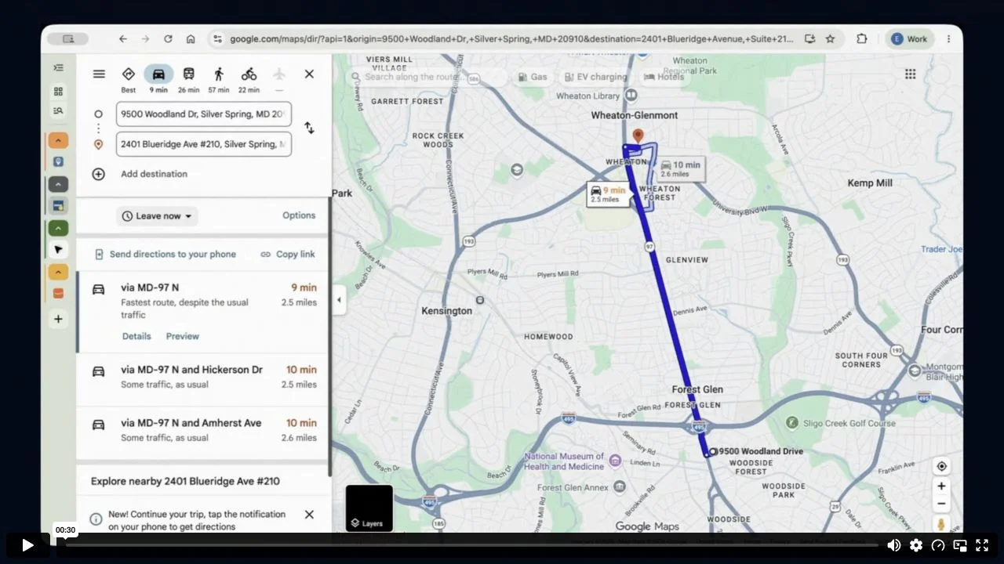Zoom in on the map
Viewport: 1004px width, 564px height.
click(x=941, y=486)
